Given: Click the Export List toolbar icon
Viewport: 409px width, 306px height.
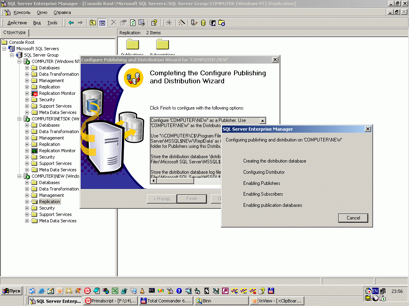Looking at the screenshot, I should (x=142, y=23).
